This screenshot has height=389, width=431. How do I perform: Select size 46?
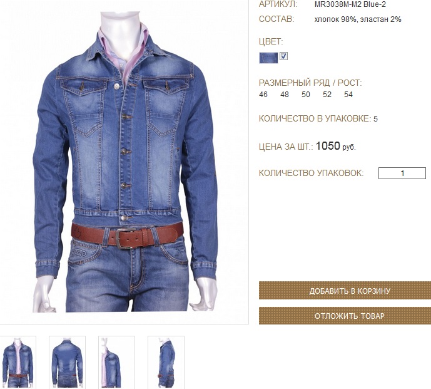(263, 95)
